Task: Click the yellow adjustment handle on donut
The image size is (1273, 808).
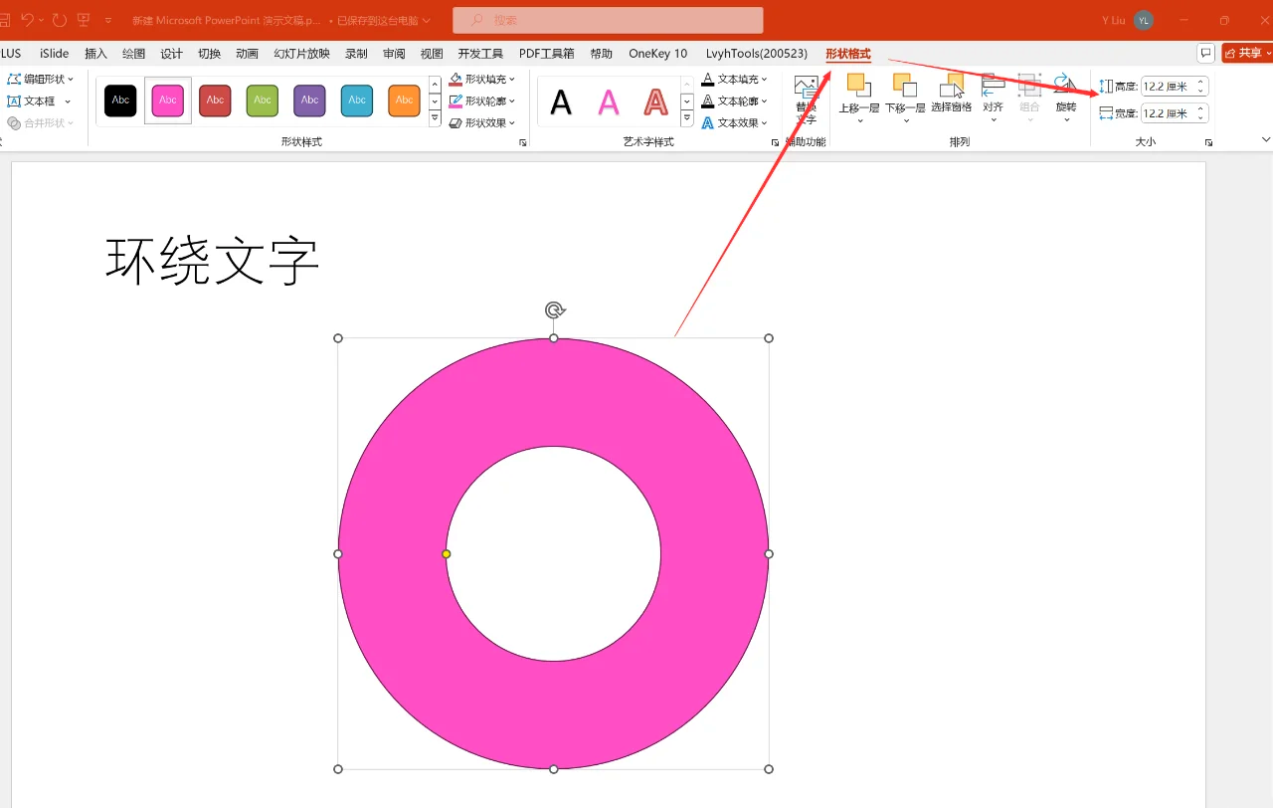Action: click(447, 553)
